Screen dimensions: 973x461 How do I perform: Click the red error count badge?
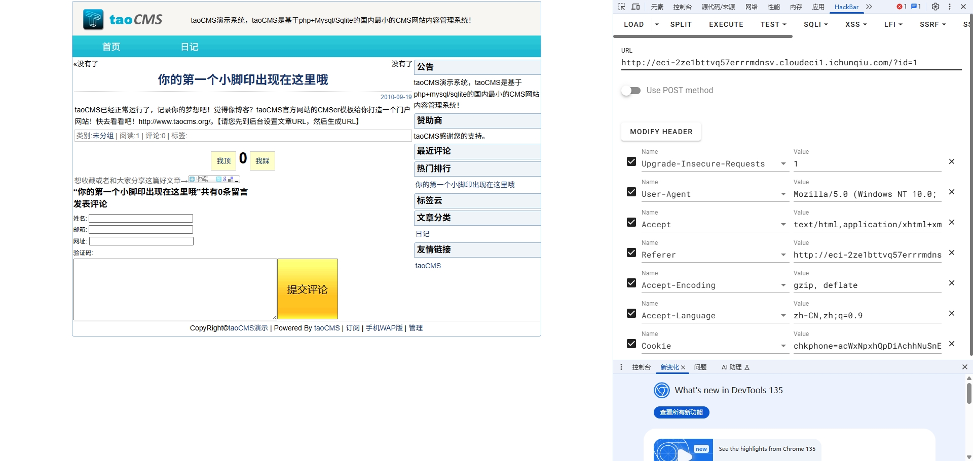tap(902, 7)
